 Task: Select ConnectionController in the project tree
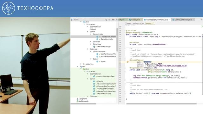108,37
